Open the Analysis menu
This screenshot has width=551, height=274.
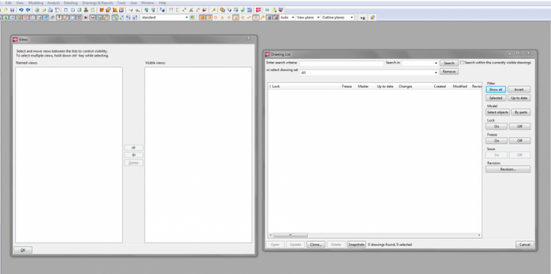pos(54,3)
